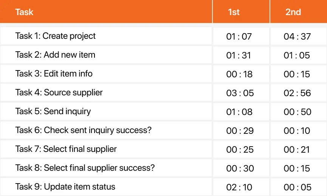Click the 01 : 07 time cell
Image resolution: width=327 pixels, height=196 pixels.
241,36
